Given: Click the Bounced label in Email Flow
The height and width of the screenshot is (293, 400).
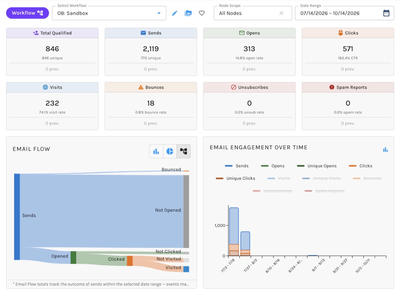Looking at the screenshot, I should (x=171, y=169).
